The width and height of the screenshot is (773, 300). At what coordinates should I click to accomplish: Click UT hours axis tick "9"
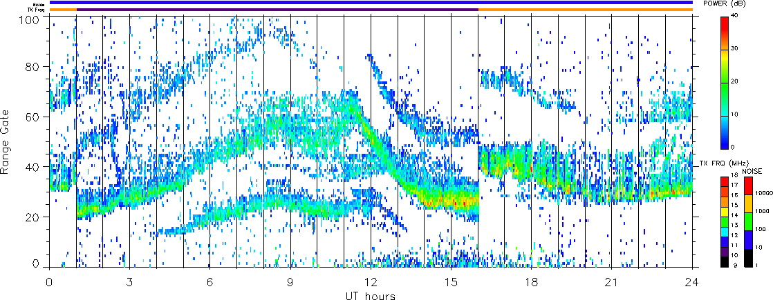pyautogui.click(x=290, y=282)
